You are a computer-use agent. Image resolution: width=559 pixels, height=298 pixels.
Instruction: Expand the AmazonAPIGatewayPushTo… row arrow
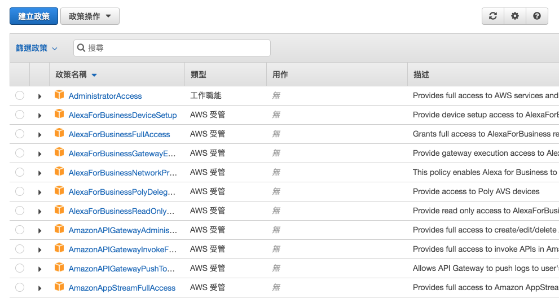click(39, 269)
